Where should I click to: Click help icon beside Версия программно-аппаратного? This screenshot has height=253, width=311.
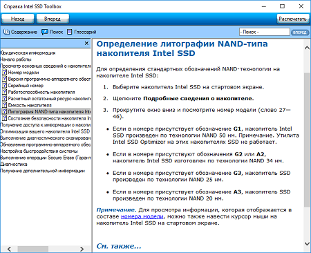[x=4, y=79]
